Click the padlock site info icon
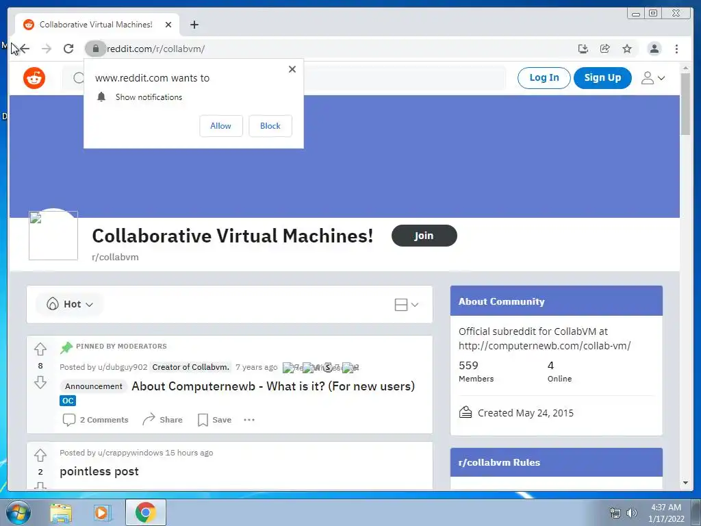Screen dimensions: 701x526 [95, 49]
